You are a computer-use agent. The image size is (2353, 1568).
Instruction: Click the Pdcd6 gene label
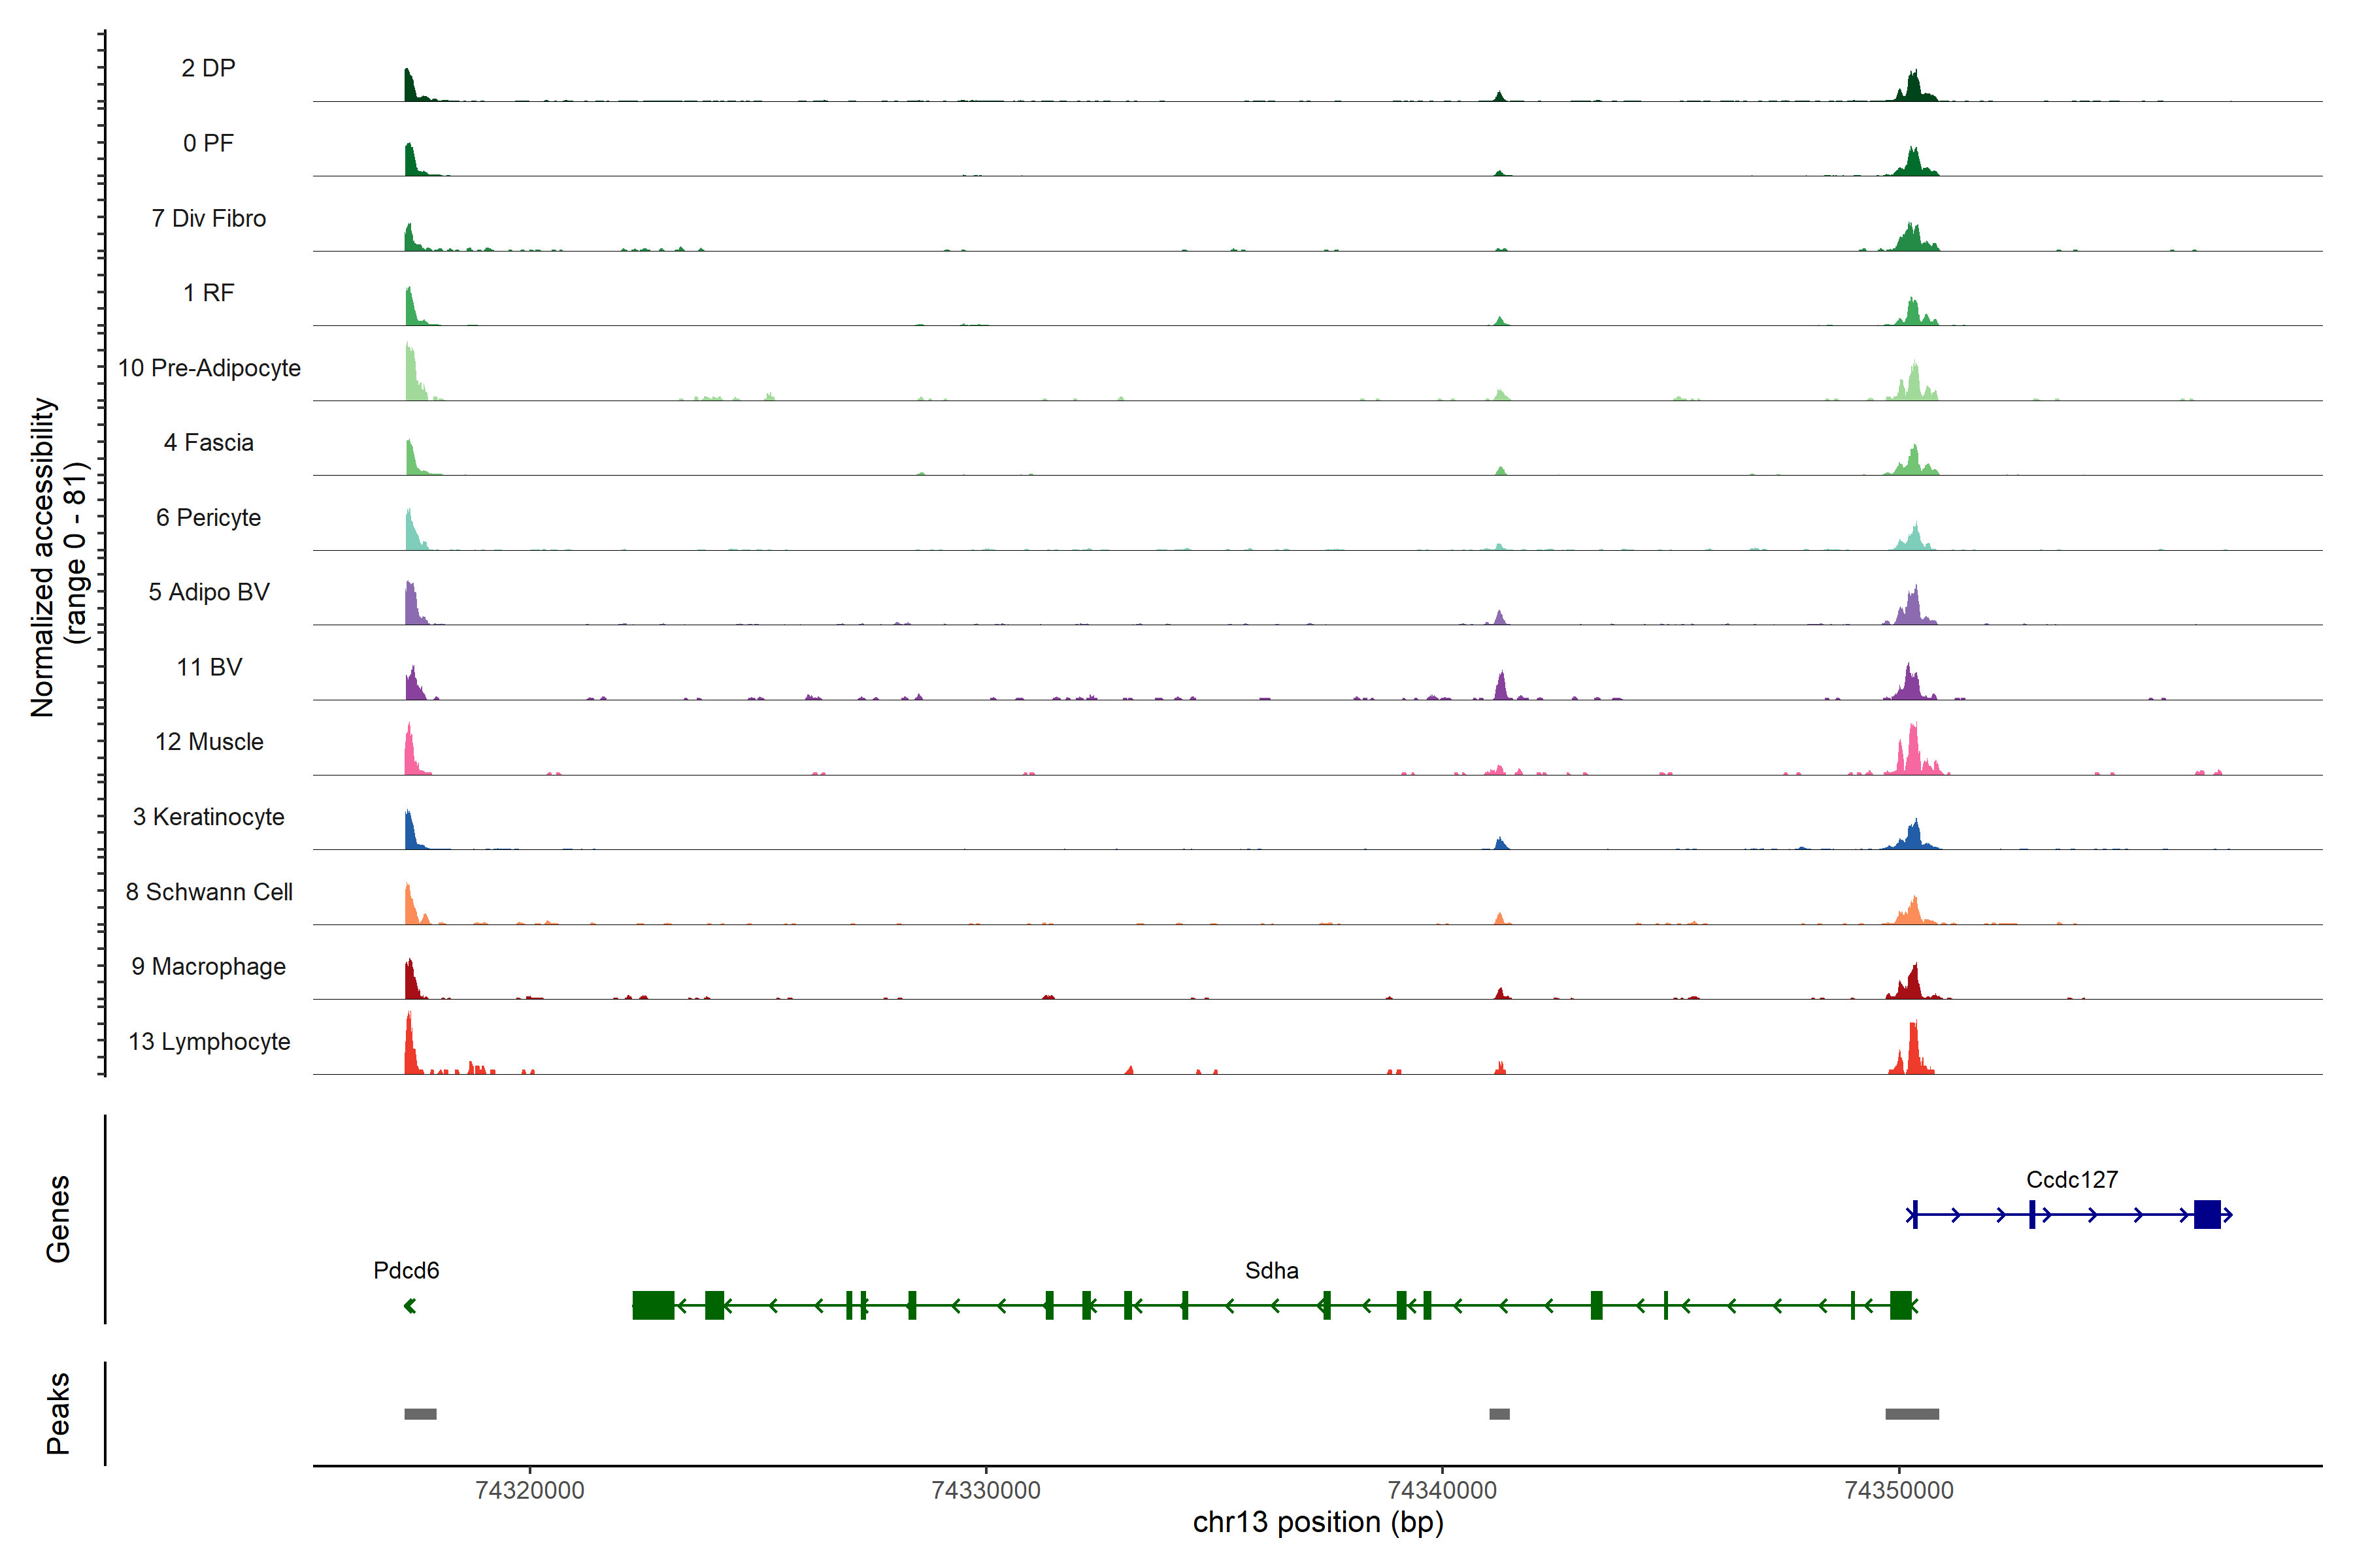[406, 1271]
